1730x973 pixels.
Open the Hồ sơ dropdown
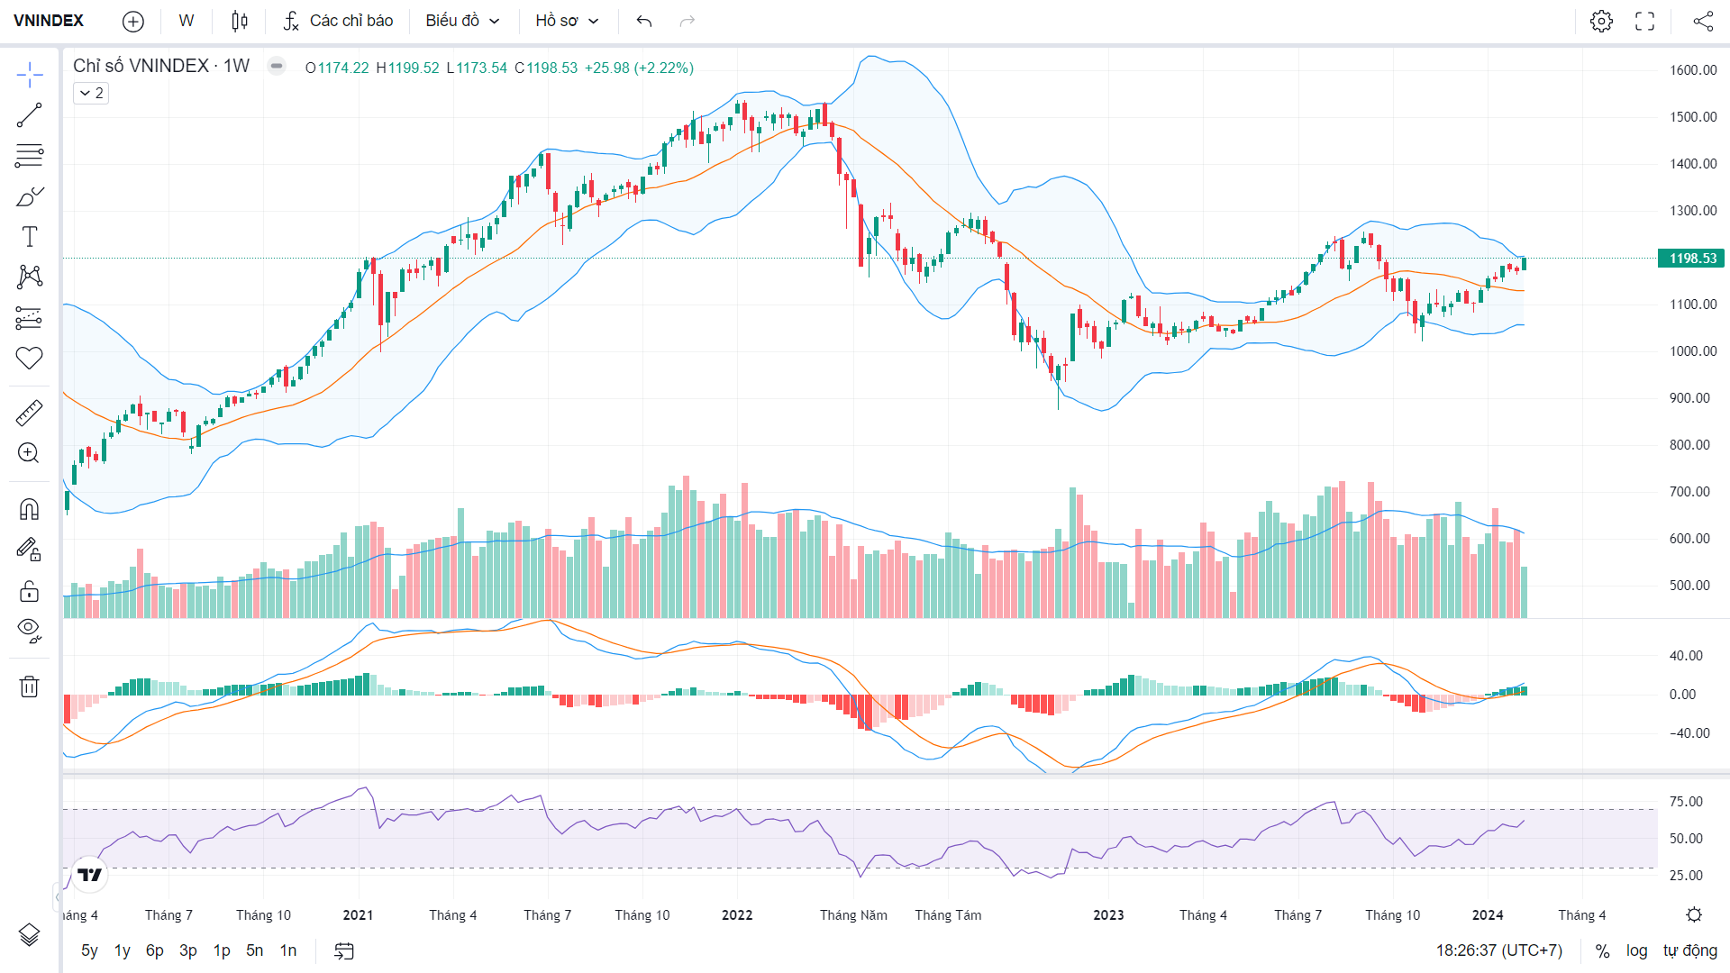567,21
